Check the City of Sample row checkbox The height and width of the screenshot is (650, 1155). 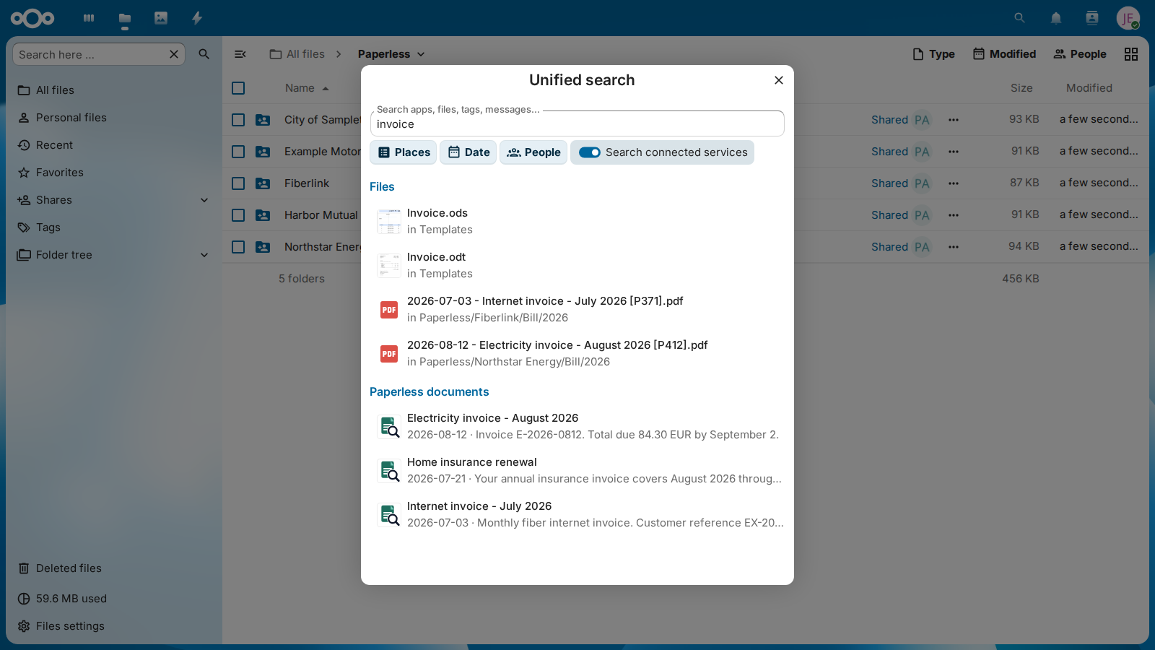pyautogui.click(x=238, y=120)
